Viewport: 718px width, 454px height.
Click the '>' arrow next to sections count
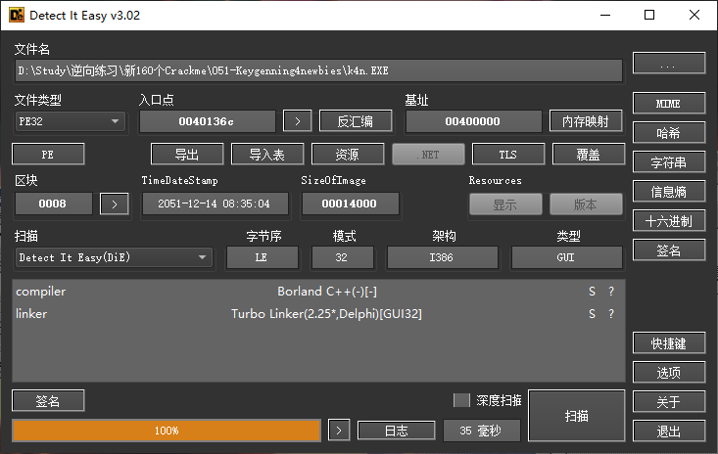115,204
